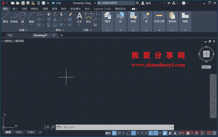Activate the Trim scissors tool
Viewport: 218px width, 137px height.
coord(61,14)
